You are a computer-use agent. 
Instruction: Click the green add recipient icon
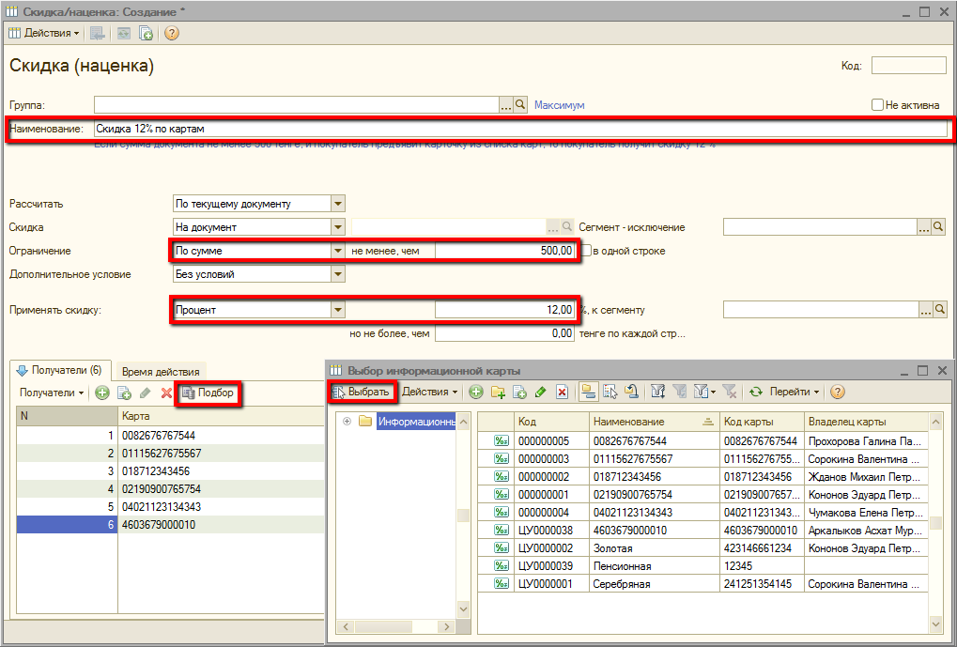102,393
